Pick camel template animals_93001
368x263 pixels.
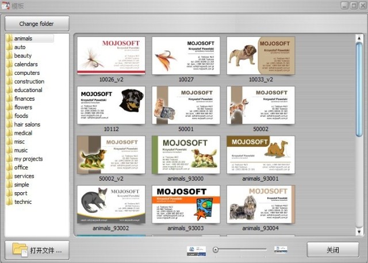pos(260,155)
